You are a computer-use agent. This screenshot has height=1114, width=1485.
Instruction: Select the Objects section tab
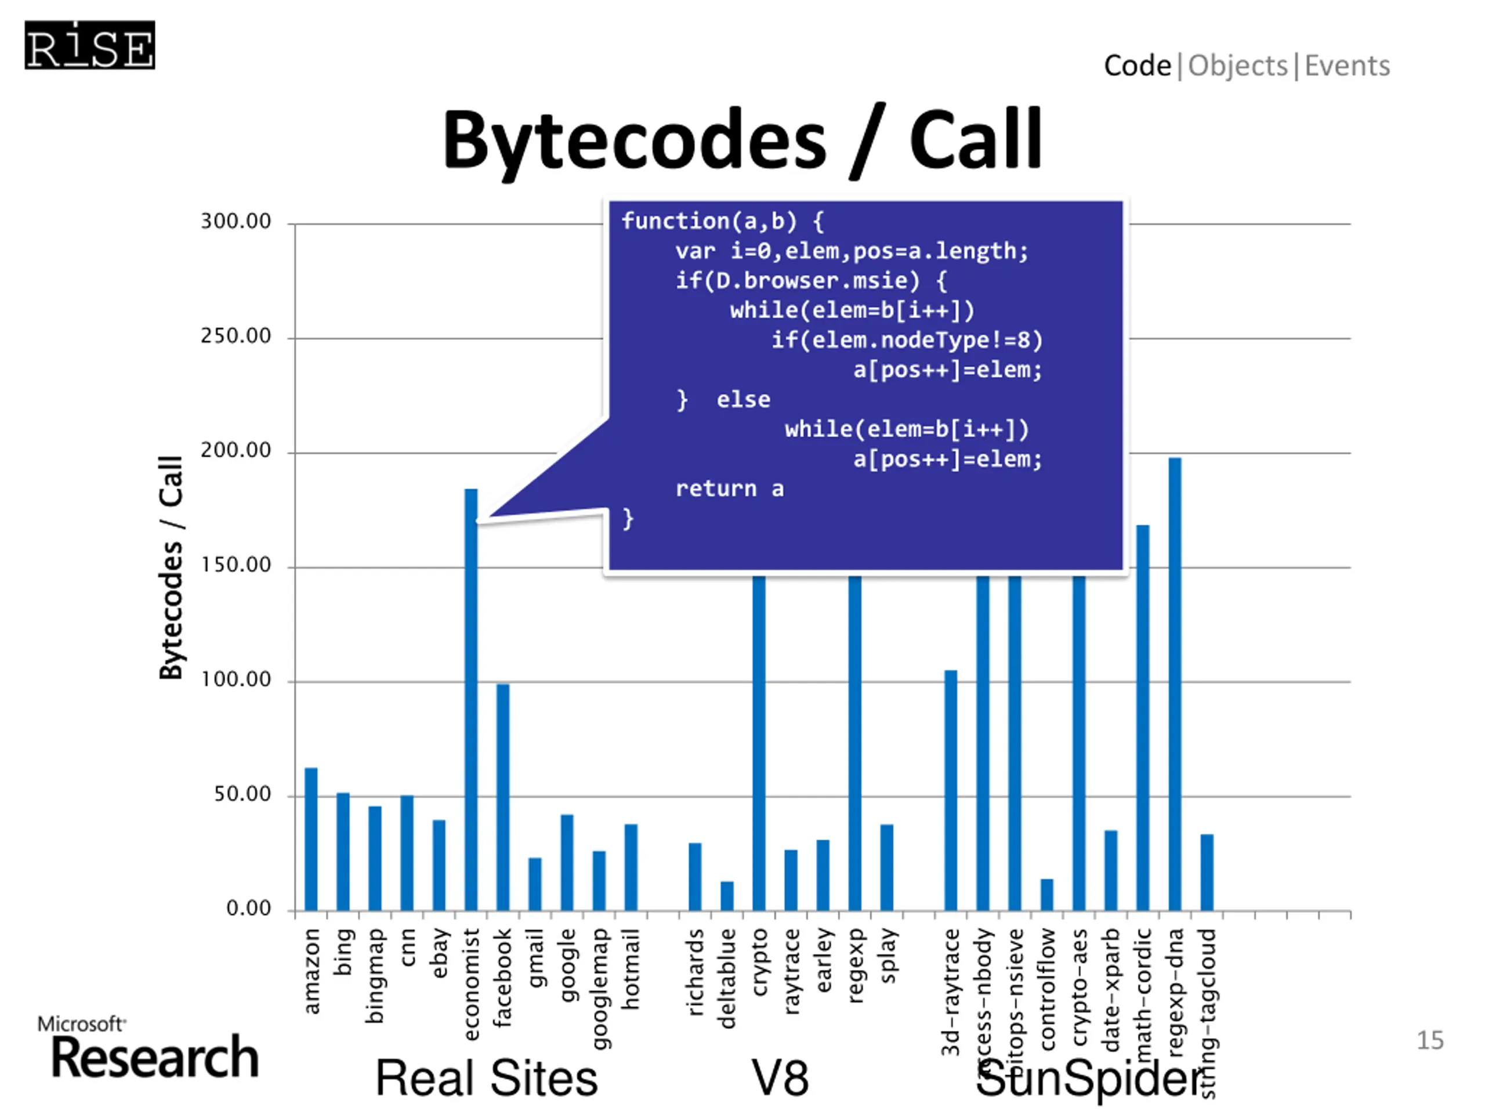(1237, 66)
